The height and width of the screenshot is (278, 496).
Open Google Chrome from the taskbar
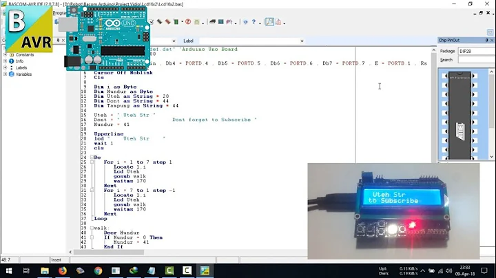pos(98,270)
